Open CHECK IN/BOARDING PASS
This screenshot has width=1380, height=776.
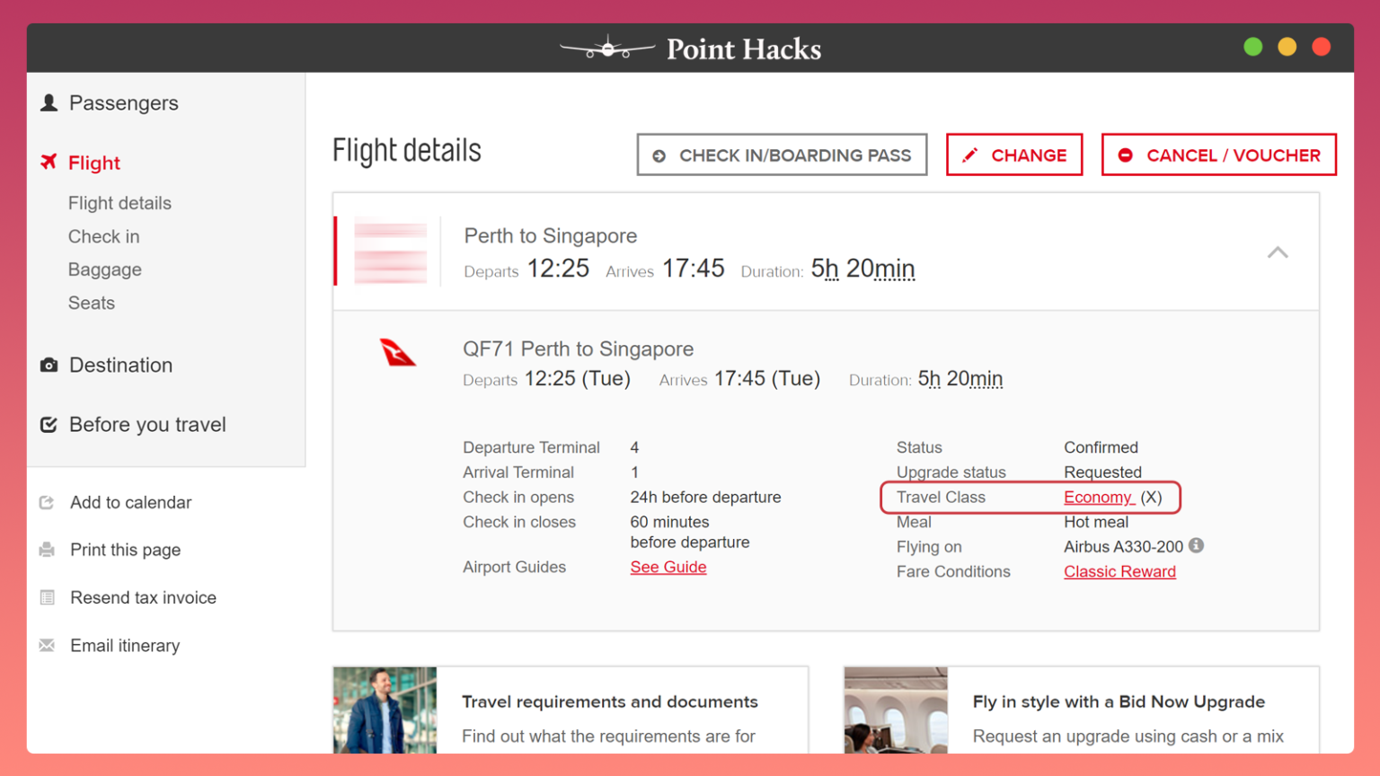(x=782, y=154)
